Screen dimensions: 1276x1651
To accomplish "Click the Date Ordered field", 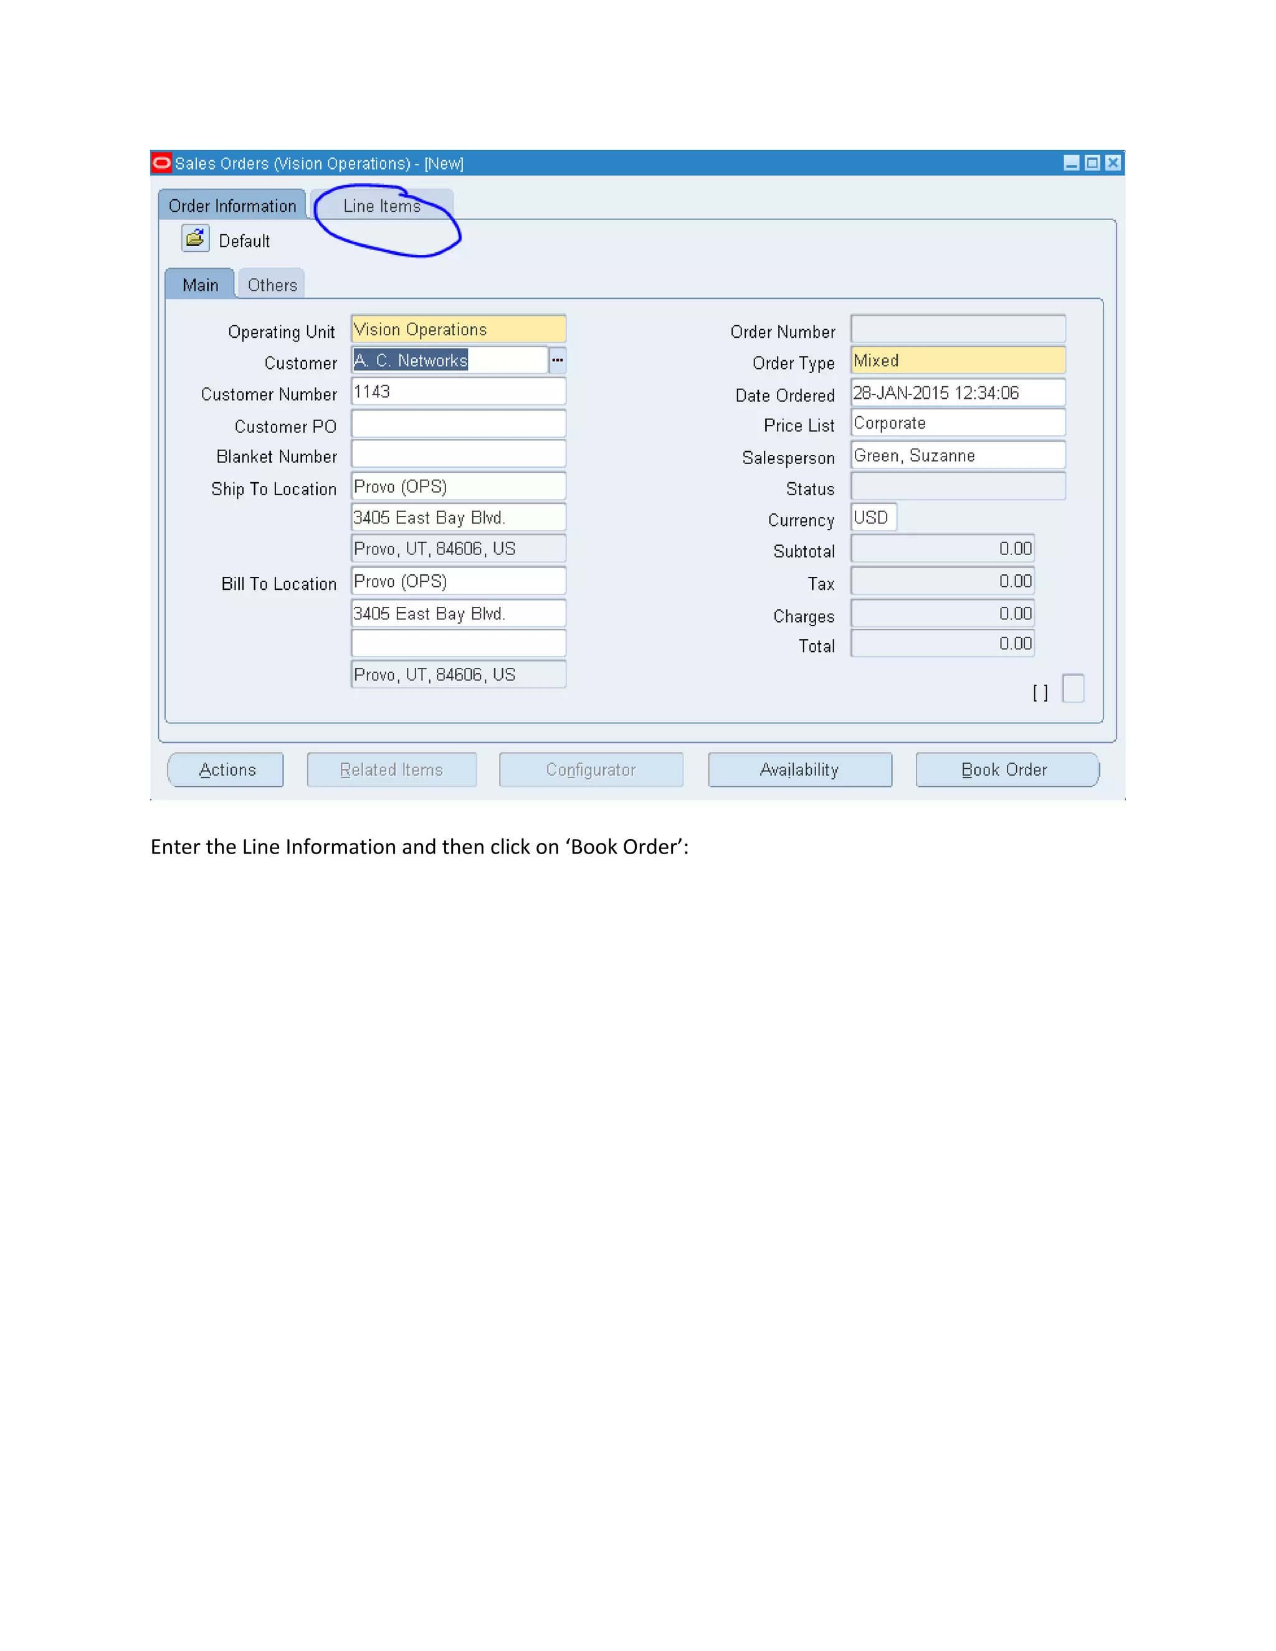I will pos(958,393).
